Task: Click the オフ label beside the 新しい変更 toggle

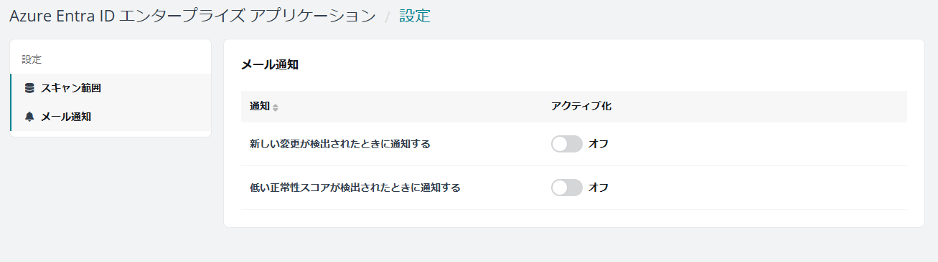Action: [599, 144]
